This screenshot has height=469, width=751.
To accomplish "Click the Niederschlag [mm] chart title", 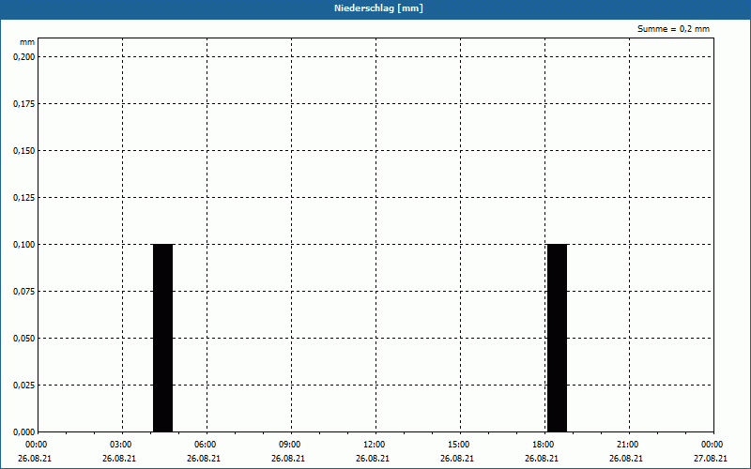I will click(378, 8).
